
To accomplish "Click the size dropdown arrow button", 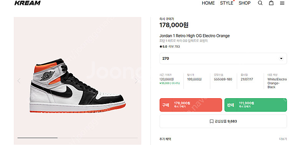I will (x=281, y=59).
